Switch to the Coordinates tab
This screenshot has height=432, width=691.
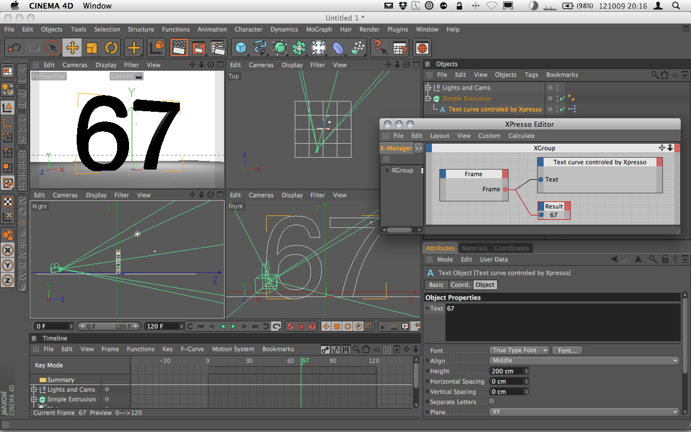point(512,248)
